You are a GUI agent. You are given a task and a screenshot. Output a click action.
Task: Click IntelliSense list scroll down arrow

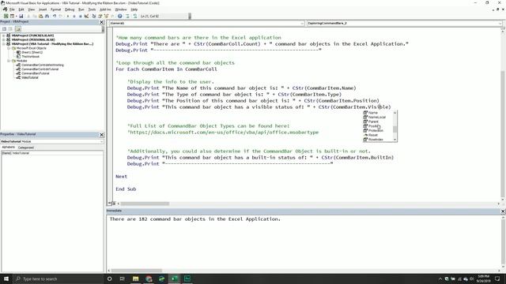[395, 140]
